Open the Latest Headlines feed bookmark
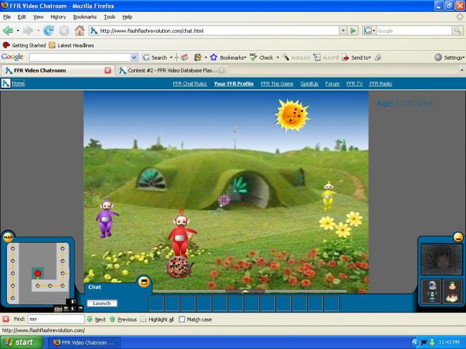 71,45
